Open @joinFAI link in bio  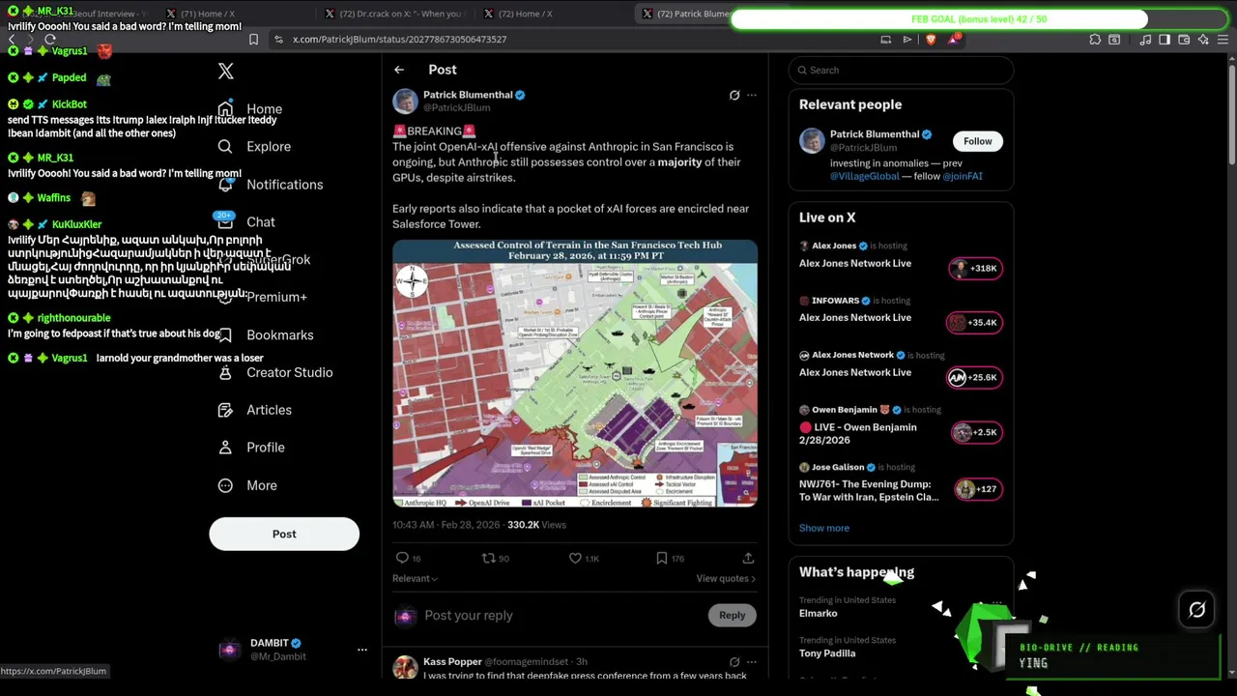coord(963,176)
